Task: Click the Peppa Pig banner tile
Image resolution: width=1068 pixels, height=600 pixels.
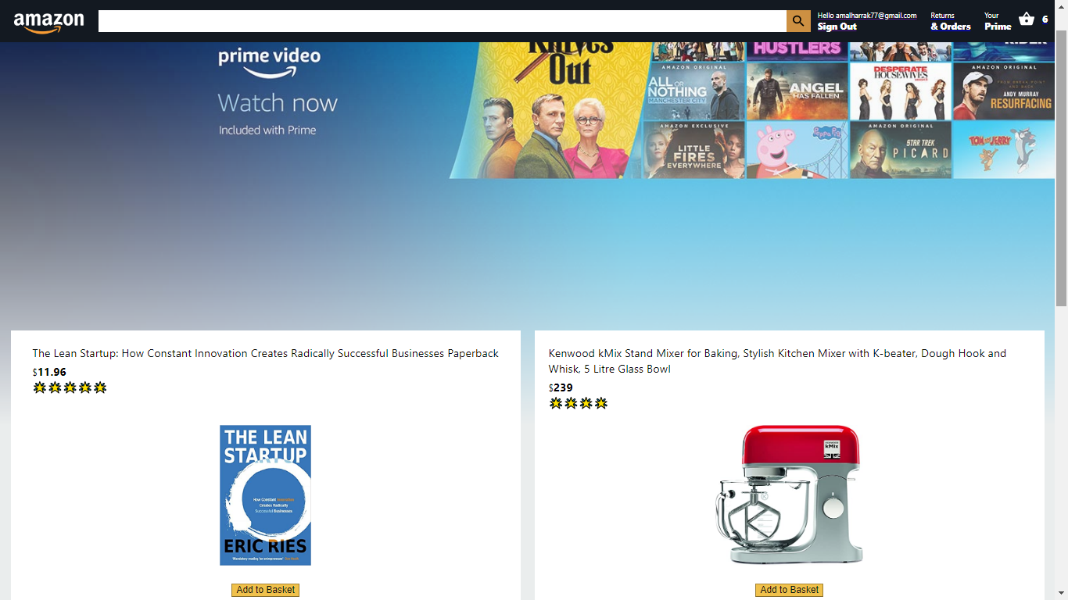Action: 797,150
